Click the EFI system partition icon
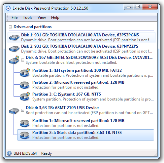The height and width of the screenshot is (163, 164). [25, 72]
